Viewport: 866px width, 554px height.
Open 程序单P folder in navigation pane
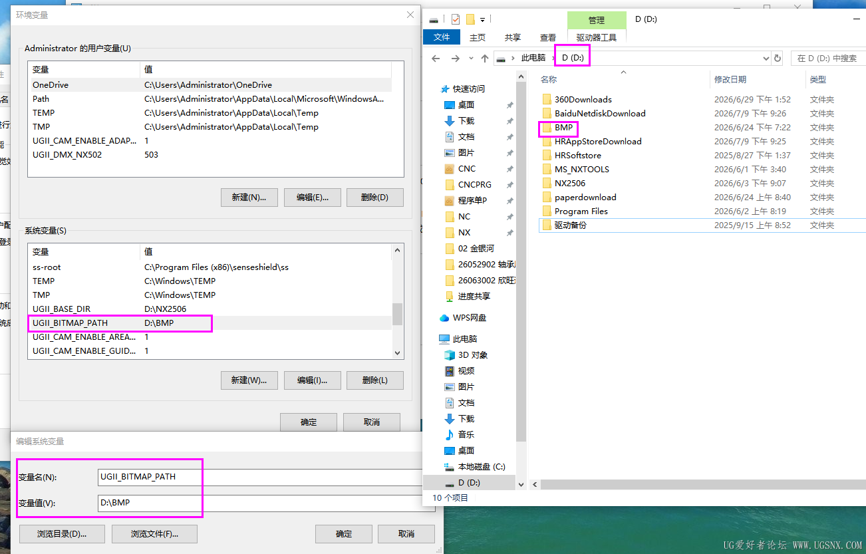[x=472, y=200]
